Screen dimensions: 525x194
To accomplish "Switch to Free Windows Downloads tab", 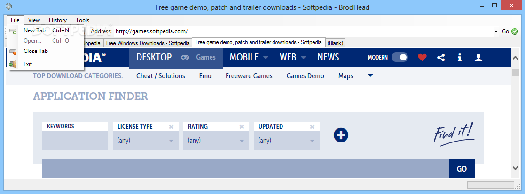I will tap(148, 43).
